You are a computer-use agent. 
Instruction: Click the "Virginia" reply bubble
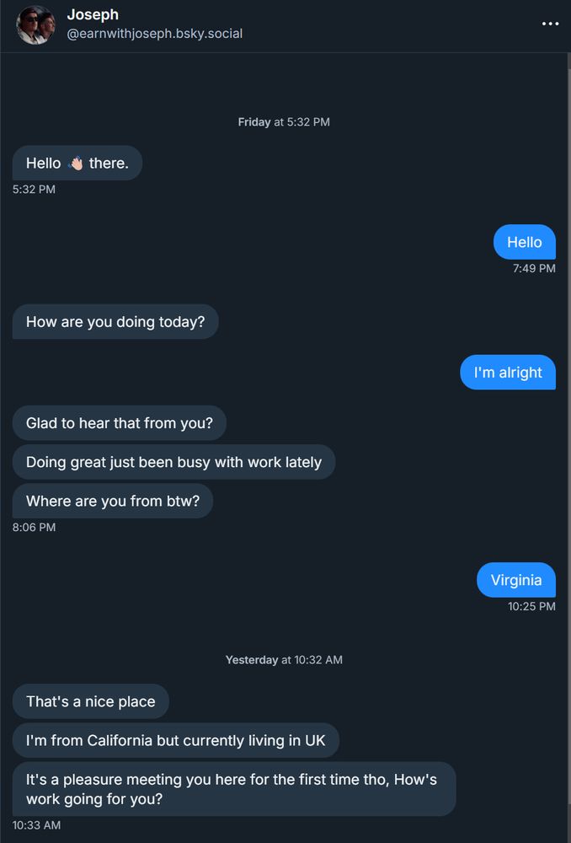516,580
